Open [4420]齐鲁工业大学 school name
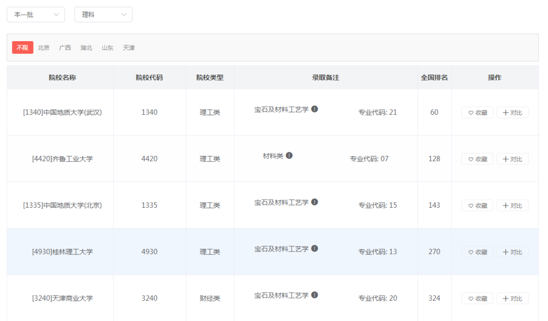 pos(62,159)
